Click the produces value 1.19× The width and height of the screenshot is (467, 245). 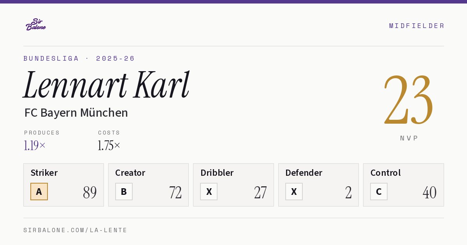coord(35,145)
